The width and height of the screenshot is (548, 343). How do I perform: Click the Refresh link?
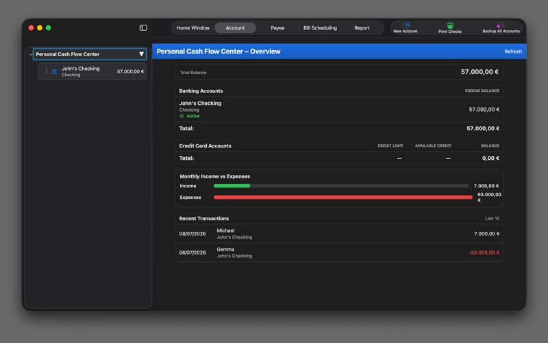513,51
